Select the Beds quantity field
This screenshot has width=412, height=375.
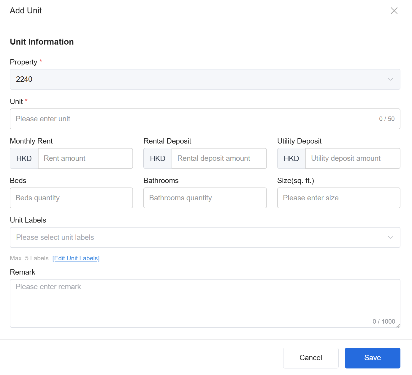[71, 198]
